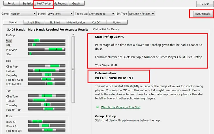This screenshot has height=134, width=214.
Task: Select the LeakTracker tab
Action: [x=43, y=4]
